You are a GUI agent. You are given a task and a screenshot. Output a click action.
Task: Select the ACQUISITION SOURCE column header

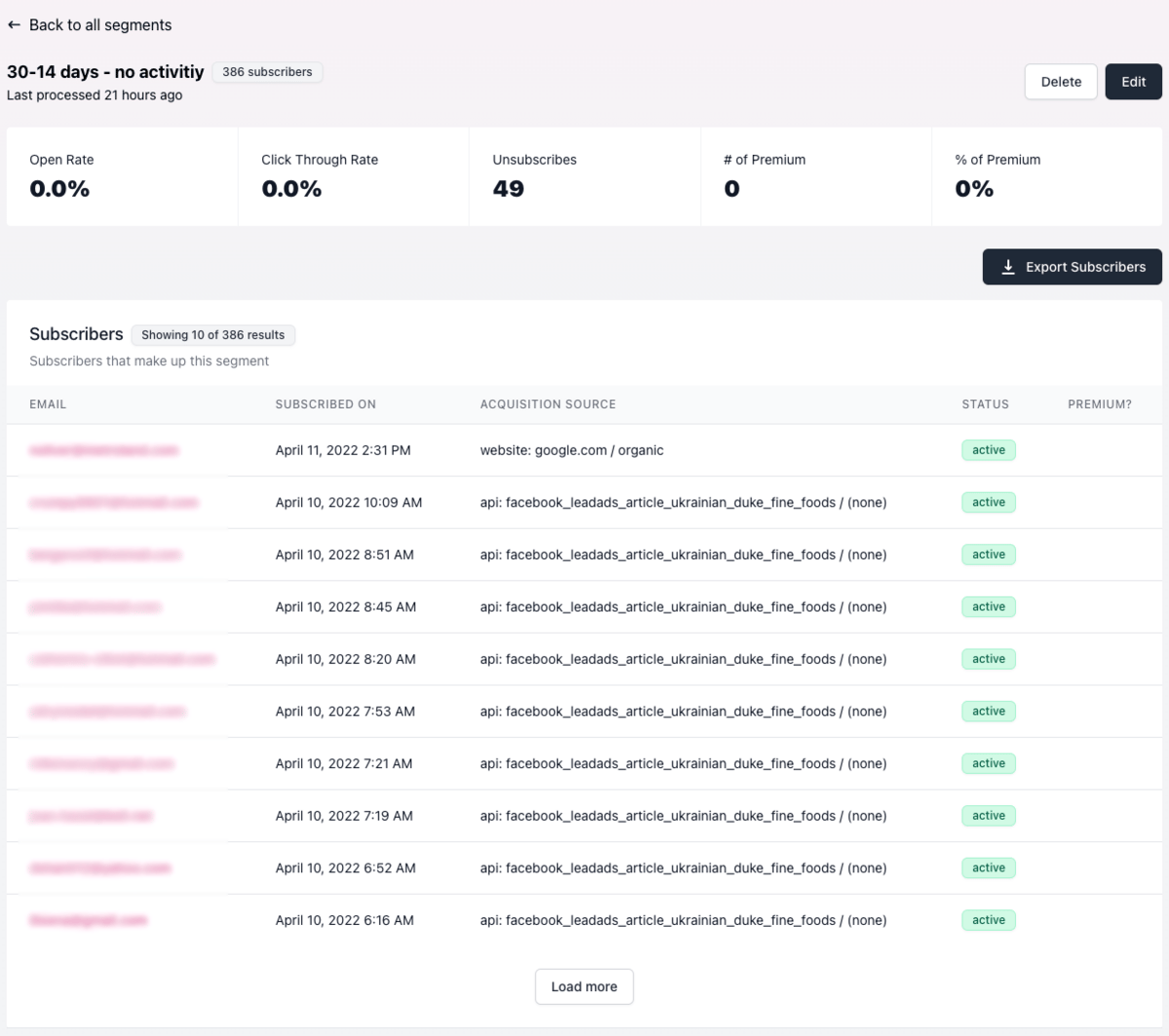click(x=547, y=404)
